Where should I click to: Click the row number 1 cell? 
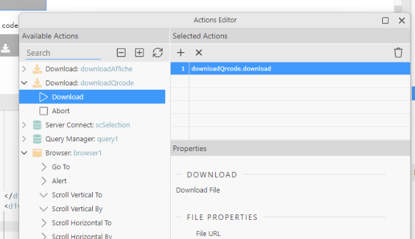pos(180,69)
